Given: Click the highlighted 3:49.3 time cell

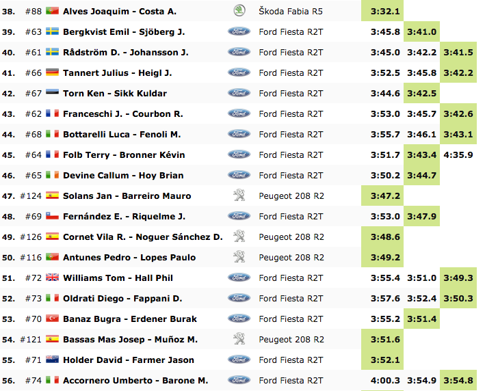Looking at the screenshot, I should [x=458, y=278].
